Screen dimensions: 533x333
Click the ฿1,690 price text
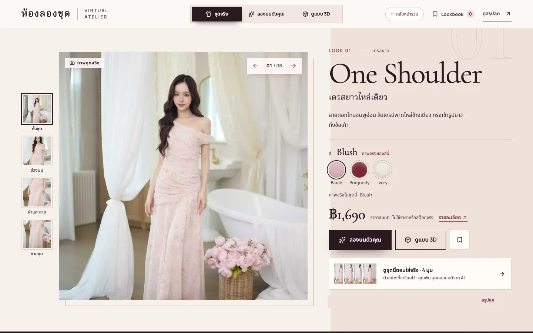[347, 215]
